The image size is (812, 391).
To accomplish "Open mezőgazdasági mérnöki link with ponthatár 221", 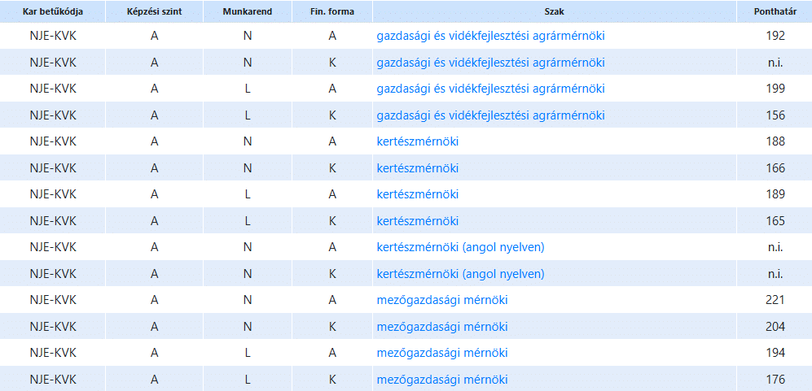I will coord(442,300).
